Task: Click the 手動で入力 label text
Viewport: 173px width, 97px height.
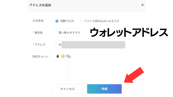Action: coord(67,21)
